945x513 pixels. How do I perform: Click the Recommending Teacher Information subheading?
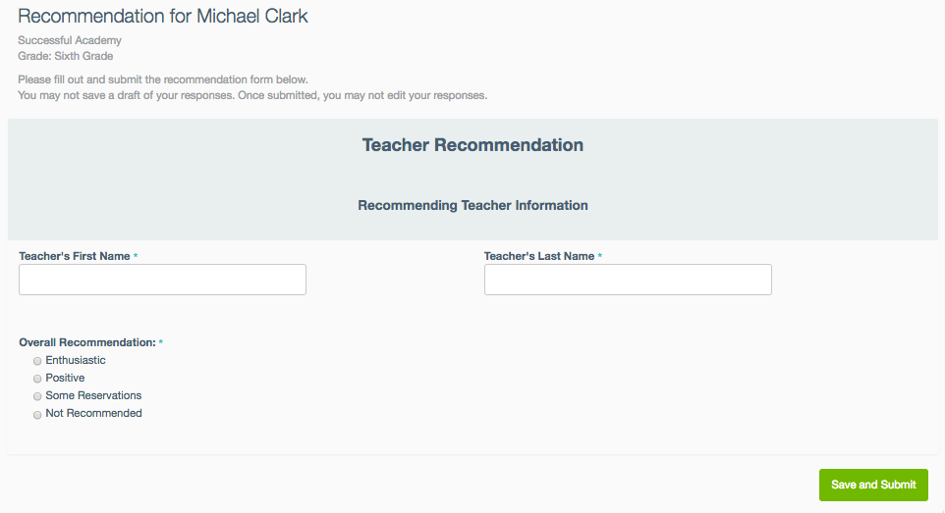(472, 205)
